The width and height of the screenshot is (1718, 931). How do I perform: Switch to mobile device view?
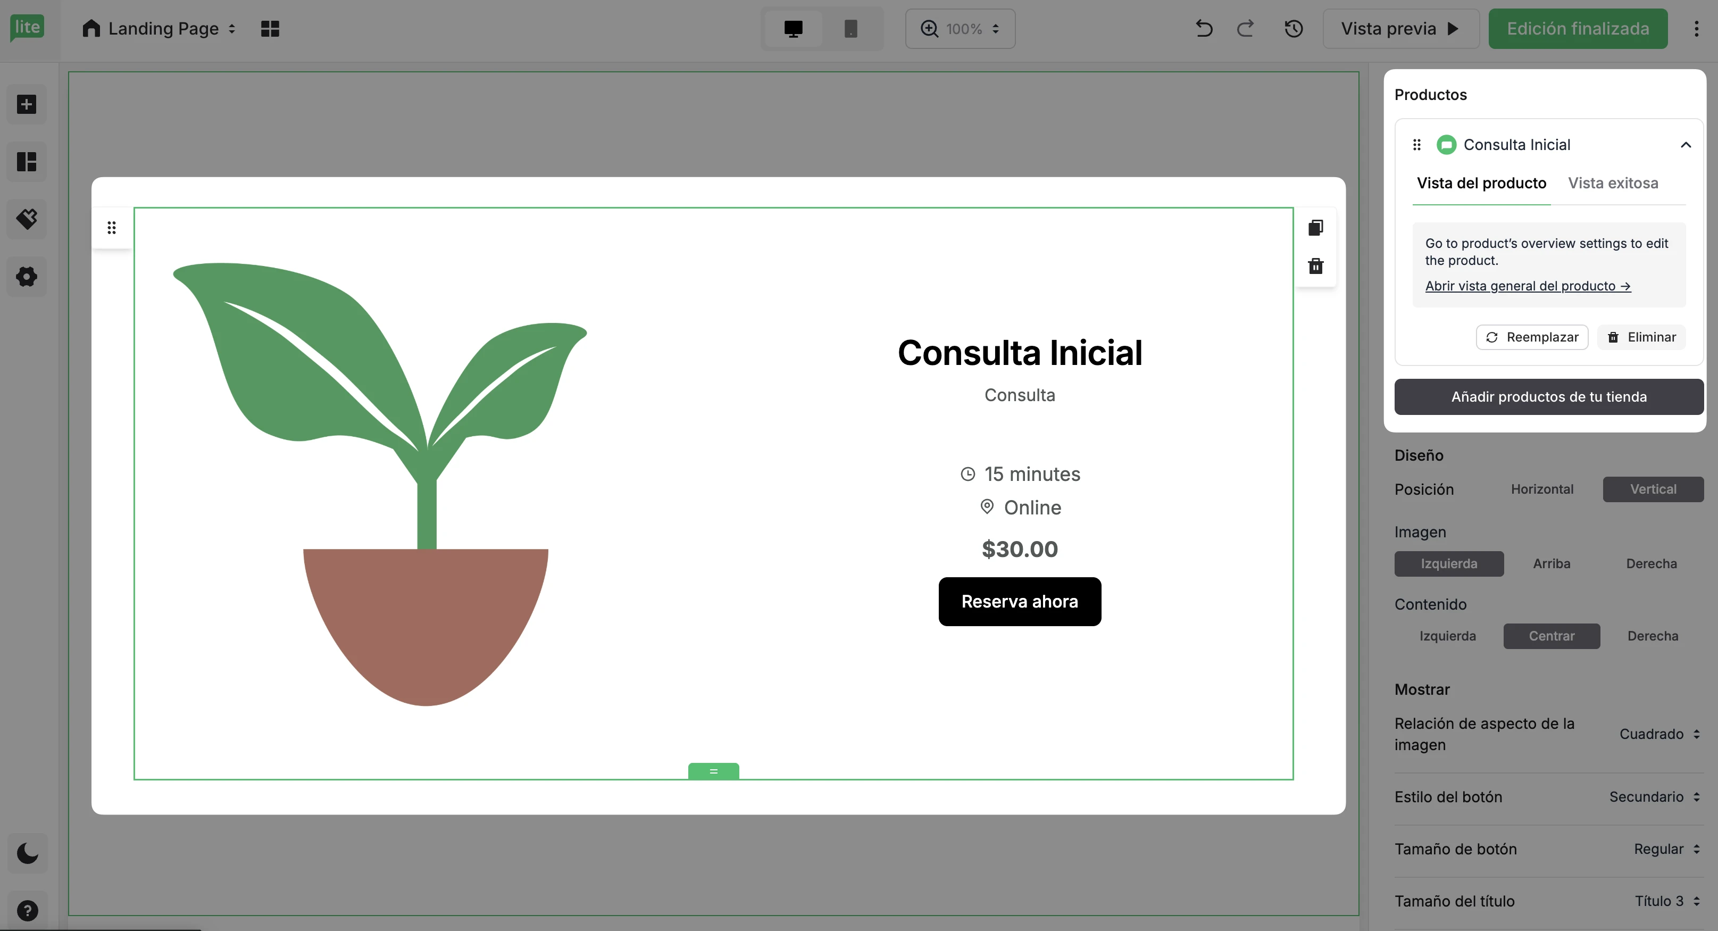(x=850, y=29)
